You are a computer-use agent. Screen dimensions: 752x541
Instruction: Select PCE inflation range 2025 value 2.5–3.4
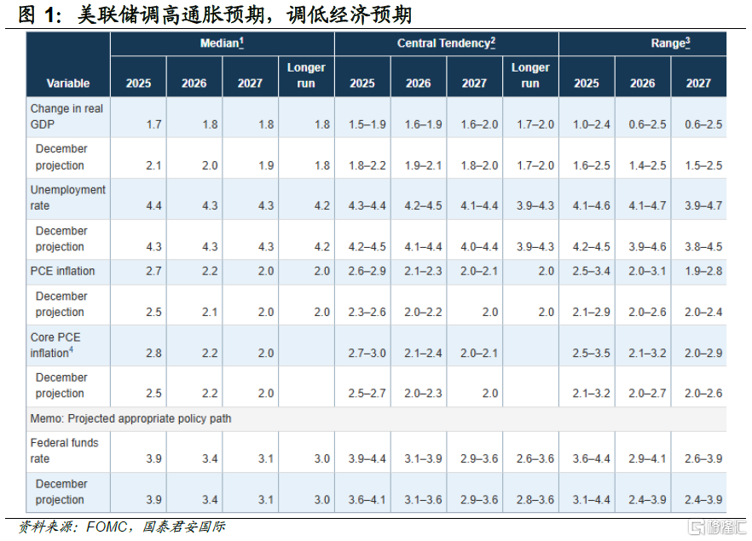pos(592,272)
